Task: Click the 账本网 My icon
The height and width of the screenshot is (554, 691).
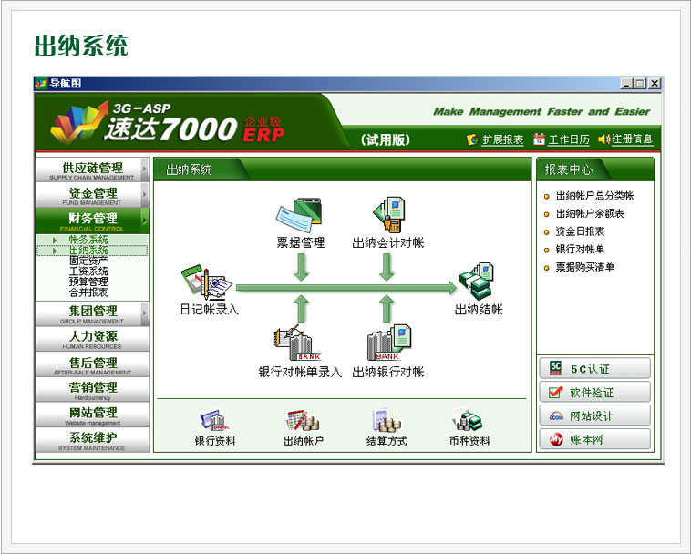Action: pos(556,439)
